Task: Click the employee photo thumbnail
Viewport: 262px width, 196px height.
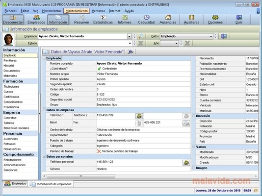Action: coord(8,40)
